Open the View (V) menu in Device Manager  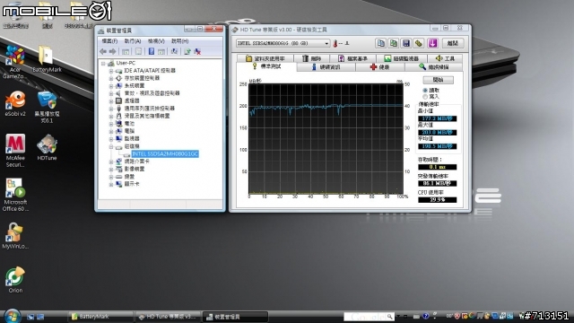coord(156,41)
